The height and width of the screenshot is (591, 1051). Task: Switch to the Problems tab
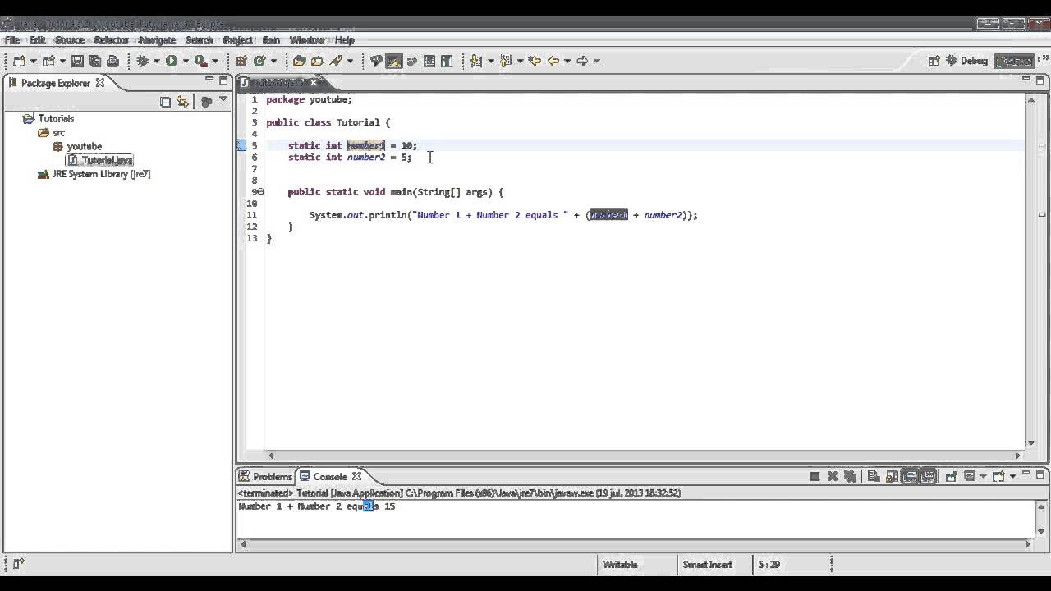[x=265, y=476]
